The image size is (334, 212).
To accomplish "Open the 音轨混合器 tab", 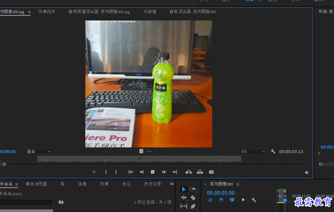I will click(x=192, y=12).
